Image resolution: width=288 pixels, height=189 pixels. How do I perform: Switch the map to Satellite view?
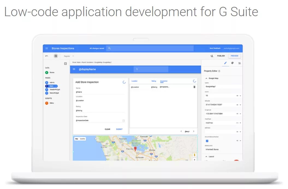82,139
